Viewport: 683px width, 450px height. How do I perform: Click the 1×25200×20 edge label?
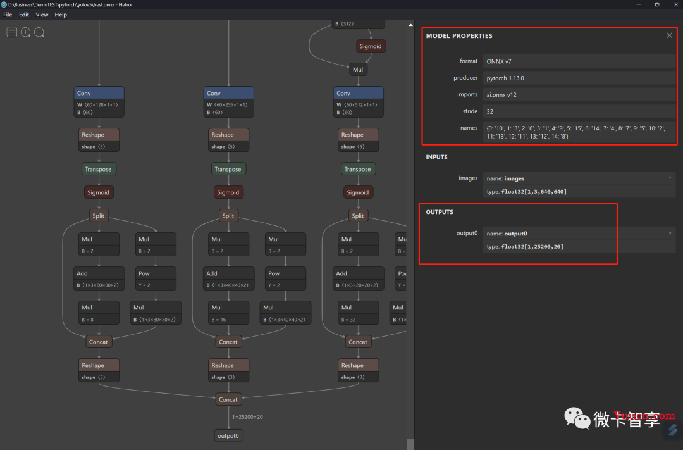247,417
